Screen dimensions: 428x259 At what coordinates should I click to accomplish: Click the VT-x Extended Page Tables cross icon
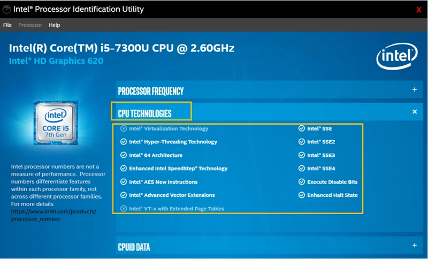point(124,209)
